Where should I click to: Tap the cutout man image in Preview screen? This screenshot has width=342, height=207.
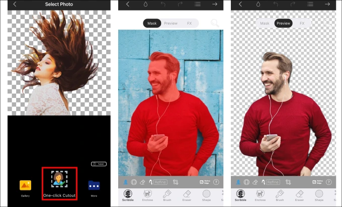click(x=286, y=114)
